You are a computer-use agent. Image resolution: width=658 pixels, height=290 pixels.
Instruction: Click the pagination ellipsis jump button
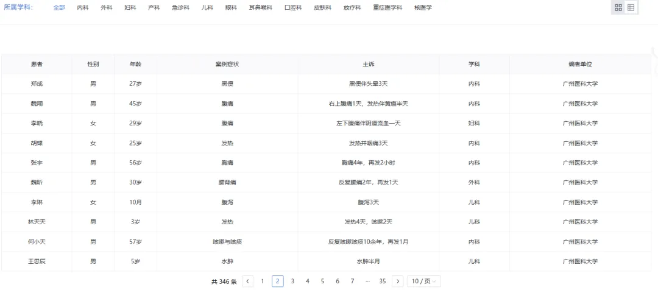tap(367, 281)
